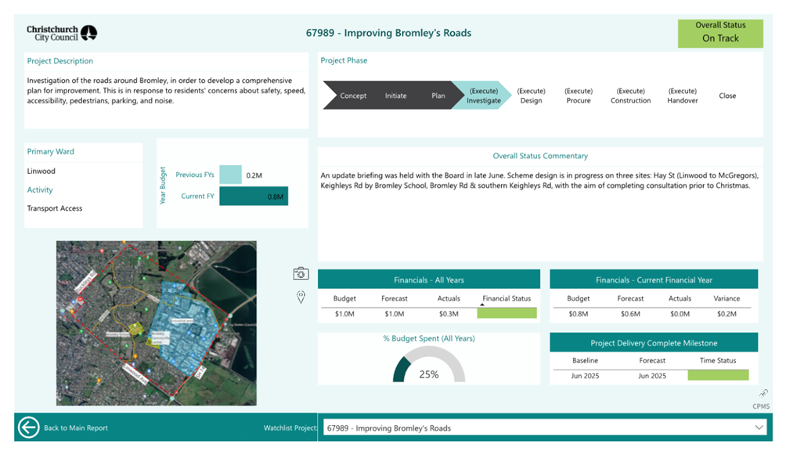786x455 pixels.
Task: Open the CPMS link icon
Action: point(763,393)
